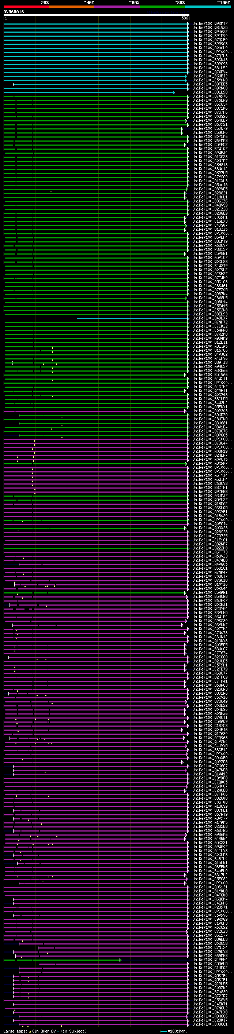Image resolution: width=234 pixels, height=1034 pixels.
Task: Open hit UniRef100_Q9SMT7
Action: [210, 24]
